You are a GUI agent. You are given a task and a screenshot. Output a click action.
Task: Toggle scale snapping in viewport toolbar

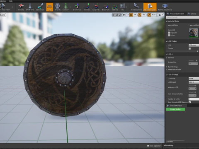coord(149,15)
